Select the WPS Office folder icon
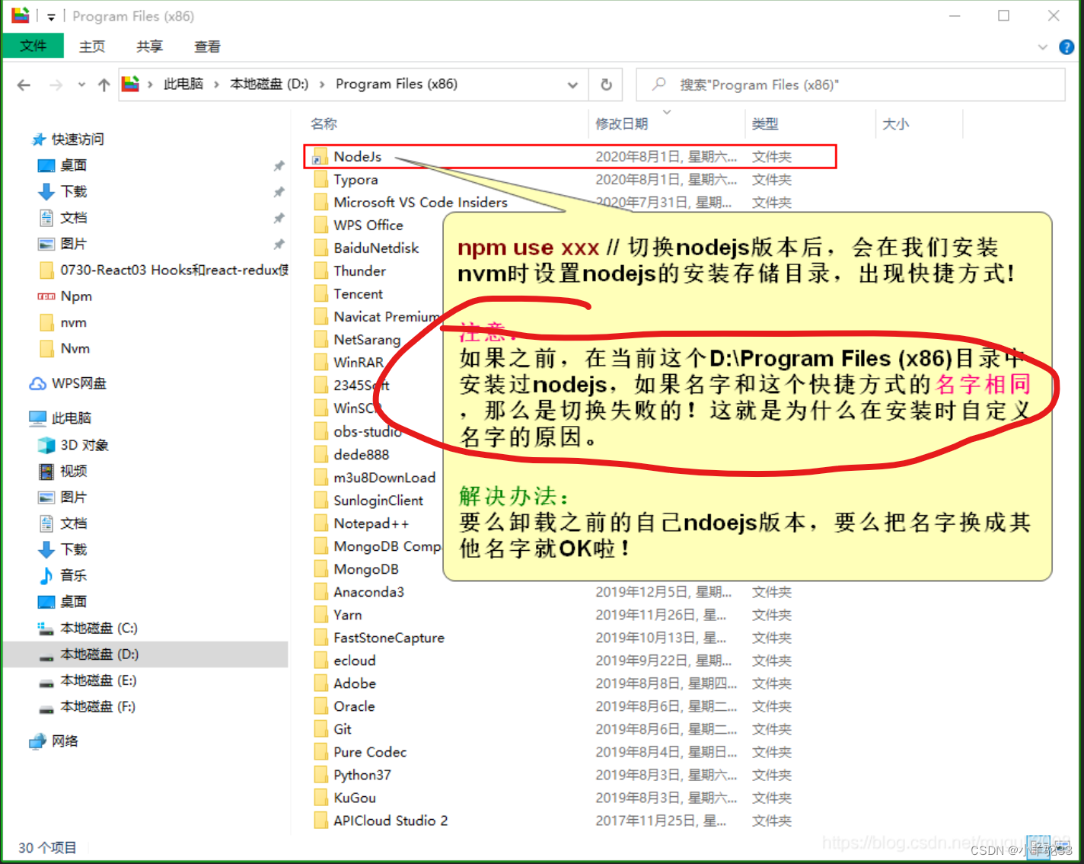 tap(320, 226)
